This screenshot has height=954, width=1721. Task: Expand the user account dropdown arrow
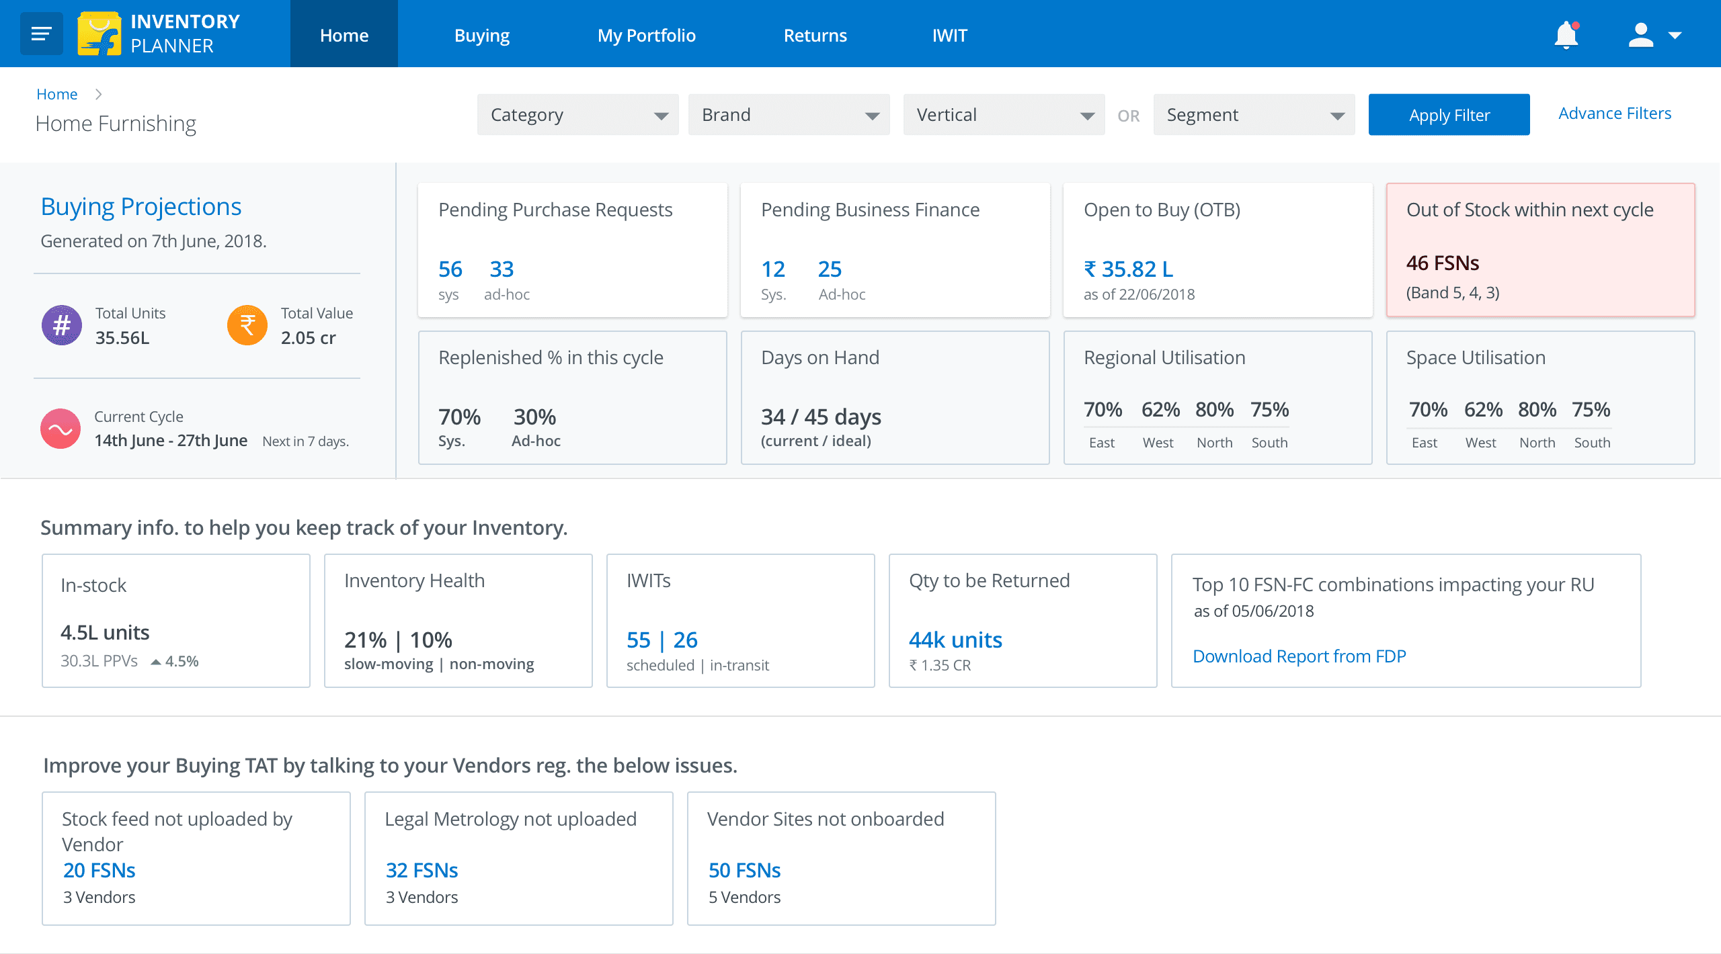(1675, 35)
